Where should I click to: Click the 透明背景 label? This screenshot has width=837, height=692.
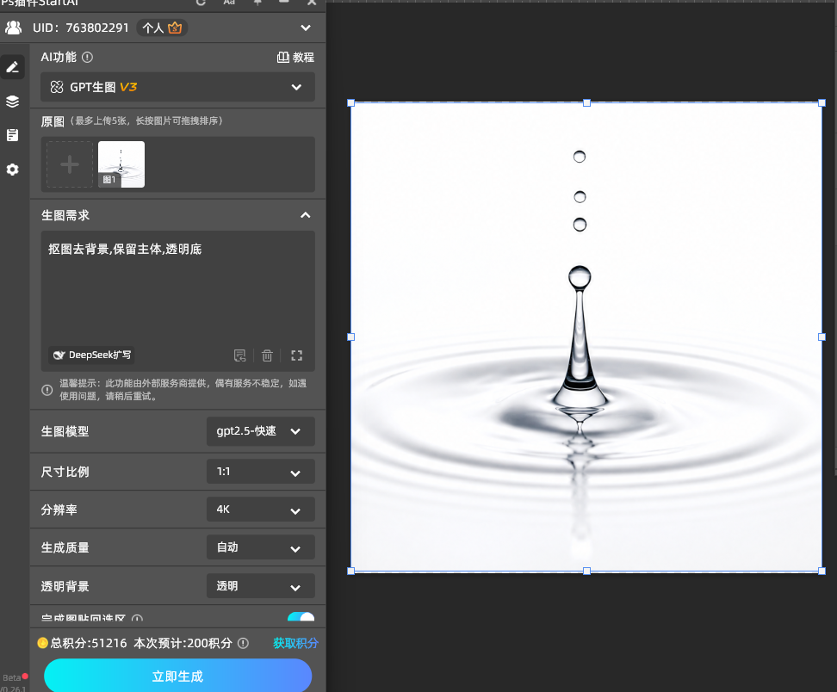pyautogui.click(x=65, y=586)
